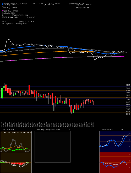Click the 592.36 price axis label

click(x=128, y=107)
